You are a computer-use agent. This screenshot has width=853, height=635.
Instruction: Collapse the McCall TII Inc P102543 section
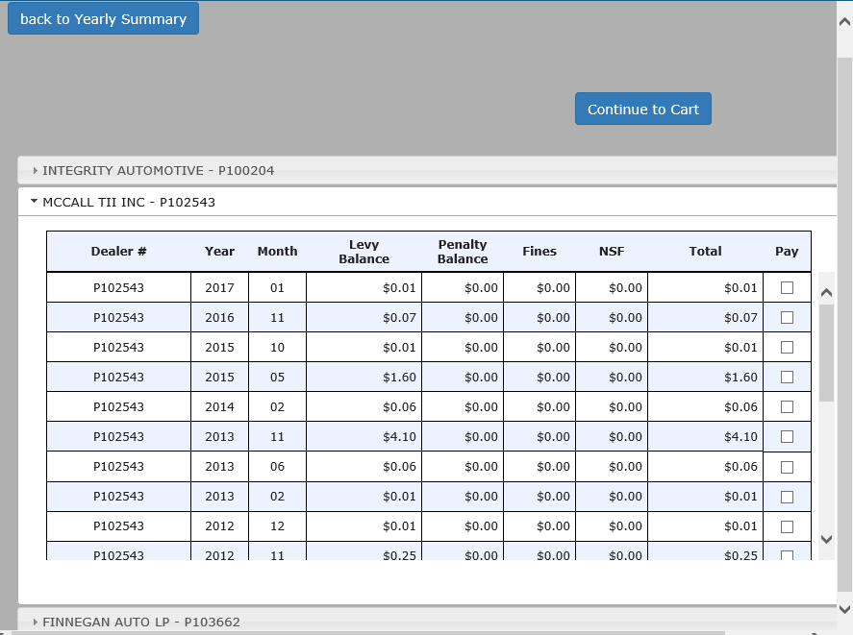pos(129,203)
